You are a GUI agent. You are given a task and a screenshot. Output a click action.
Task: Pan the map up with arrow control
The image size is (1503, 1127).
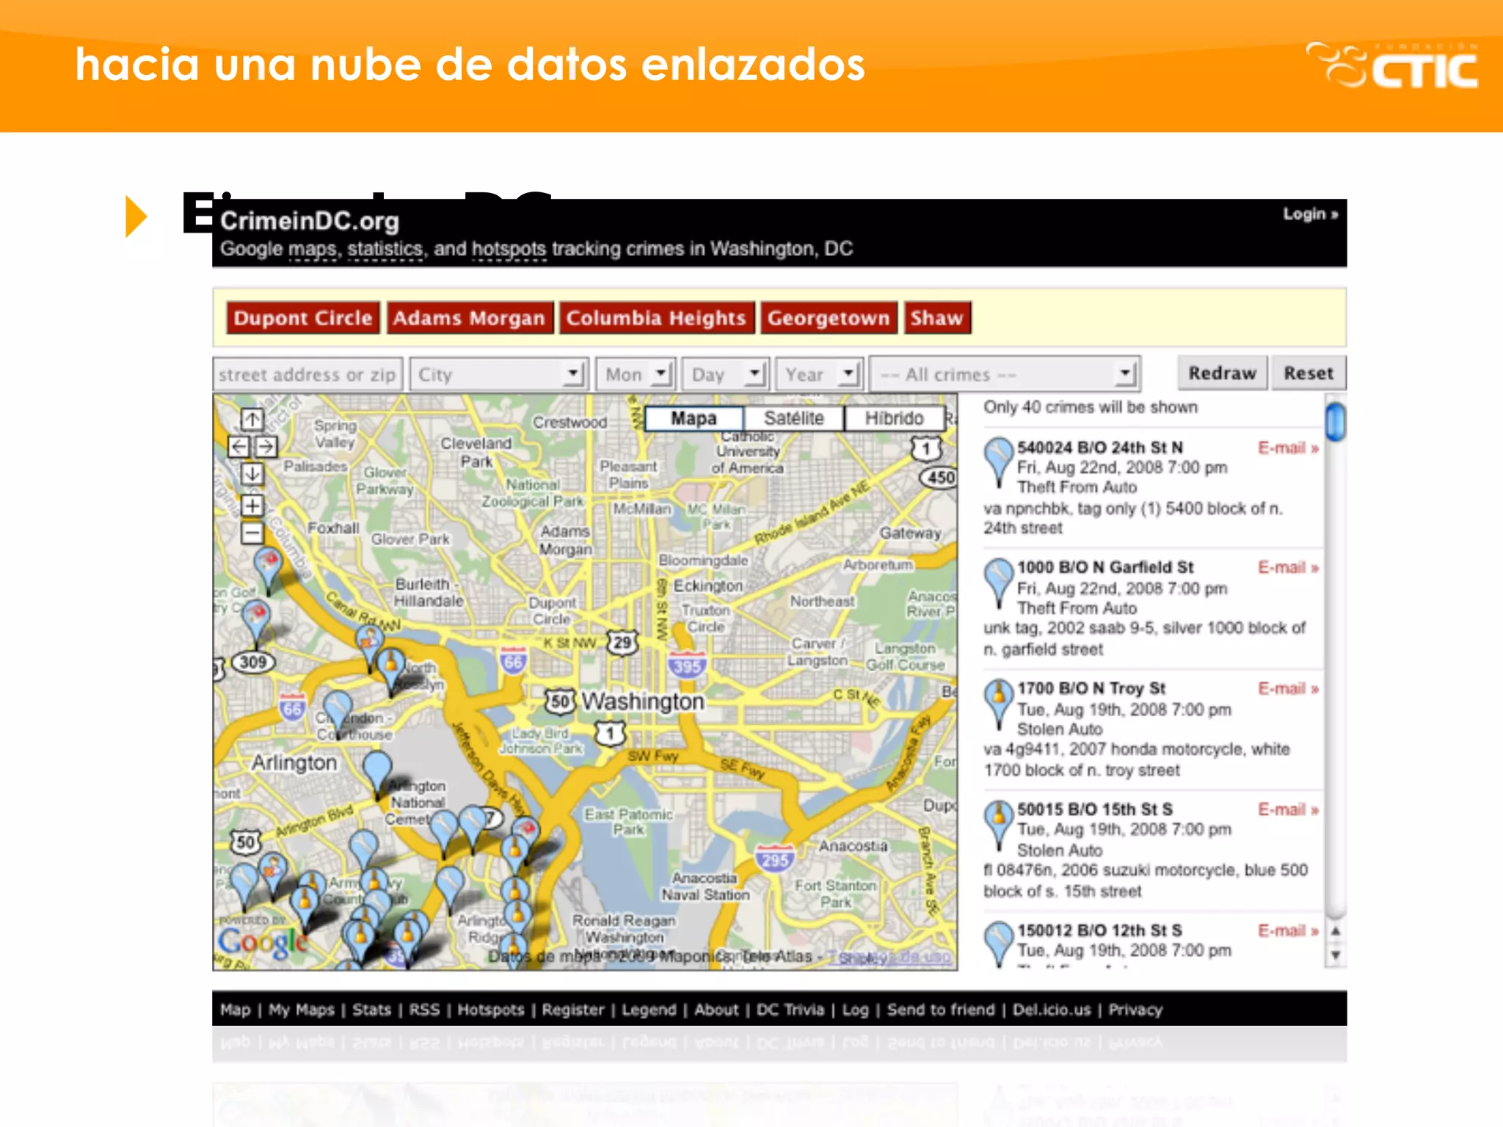(x=252, y=419)
